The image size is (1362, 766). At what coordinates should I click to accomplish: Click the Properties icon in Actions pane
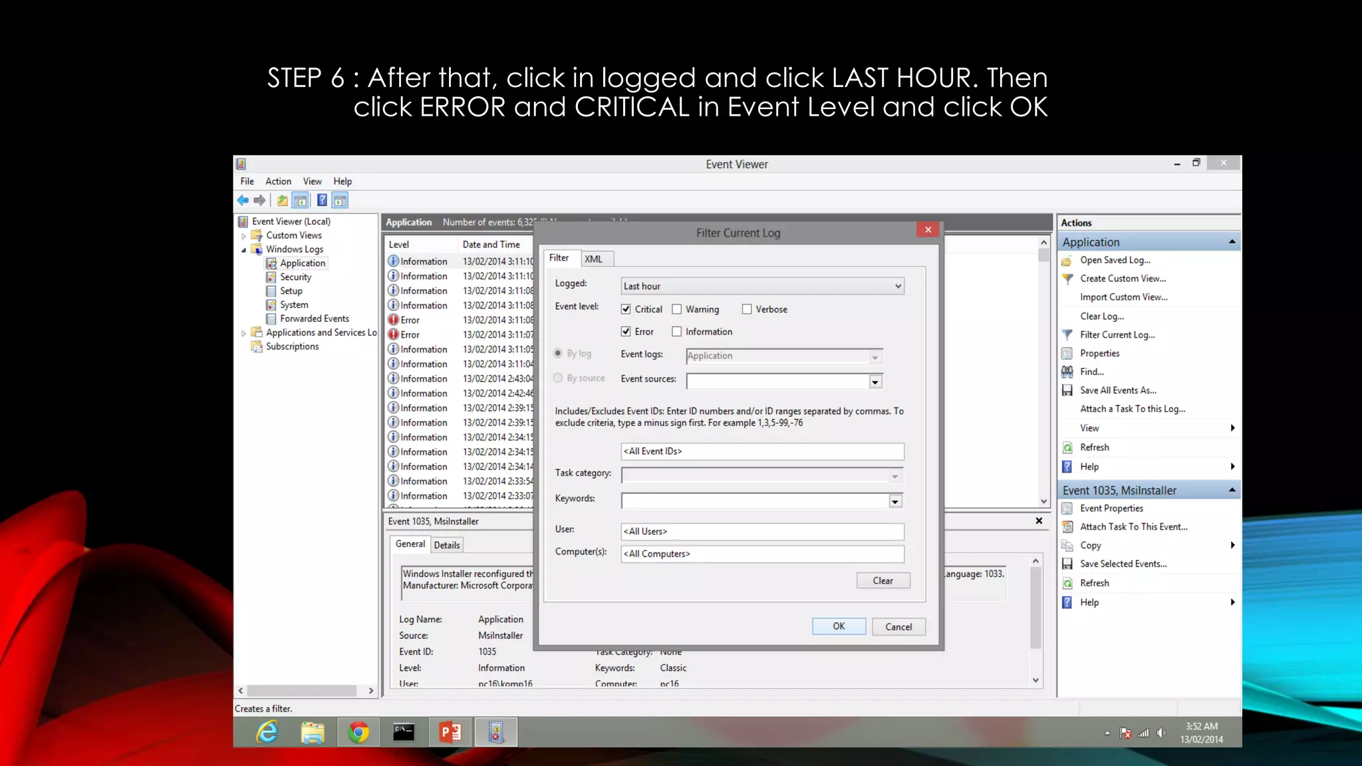tap(1067, 353)
